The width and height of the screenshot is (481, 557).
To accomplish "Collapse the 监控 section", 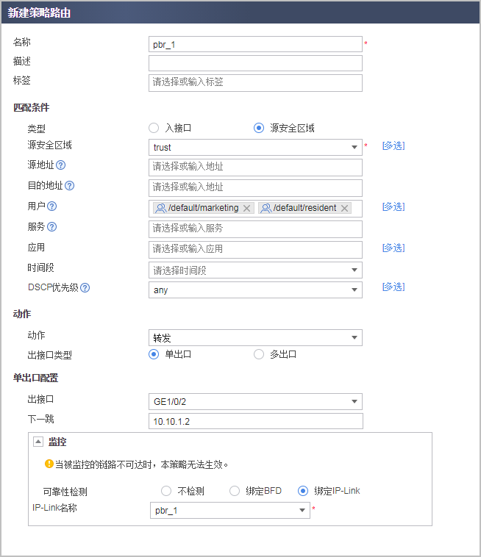I will pyautogui.click(x=38, y=442).
